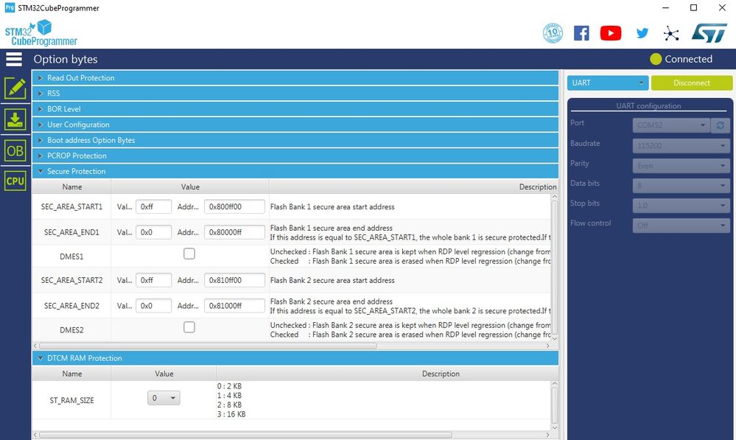Refresh the COM port list
Screen dimensions: 736x440
click(720, 125)
